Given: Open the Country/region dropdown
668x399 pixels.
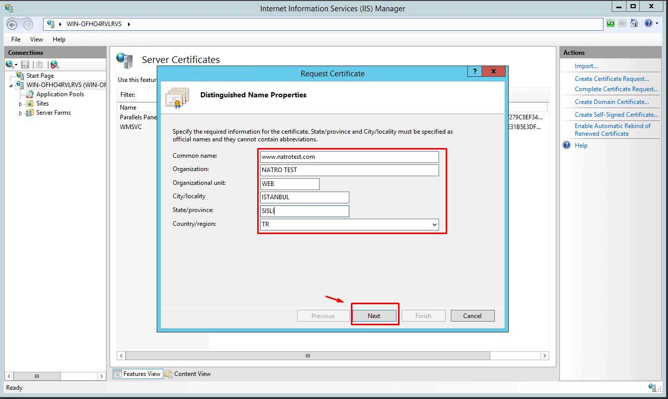Looking at the screenshot, I should [x=434, y=225].
